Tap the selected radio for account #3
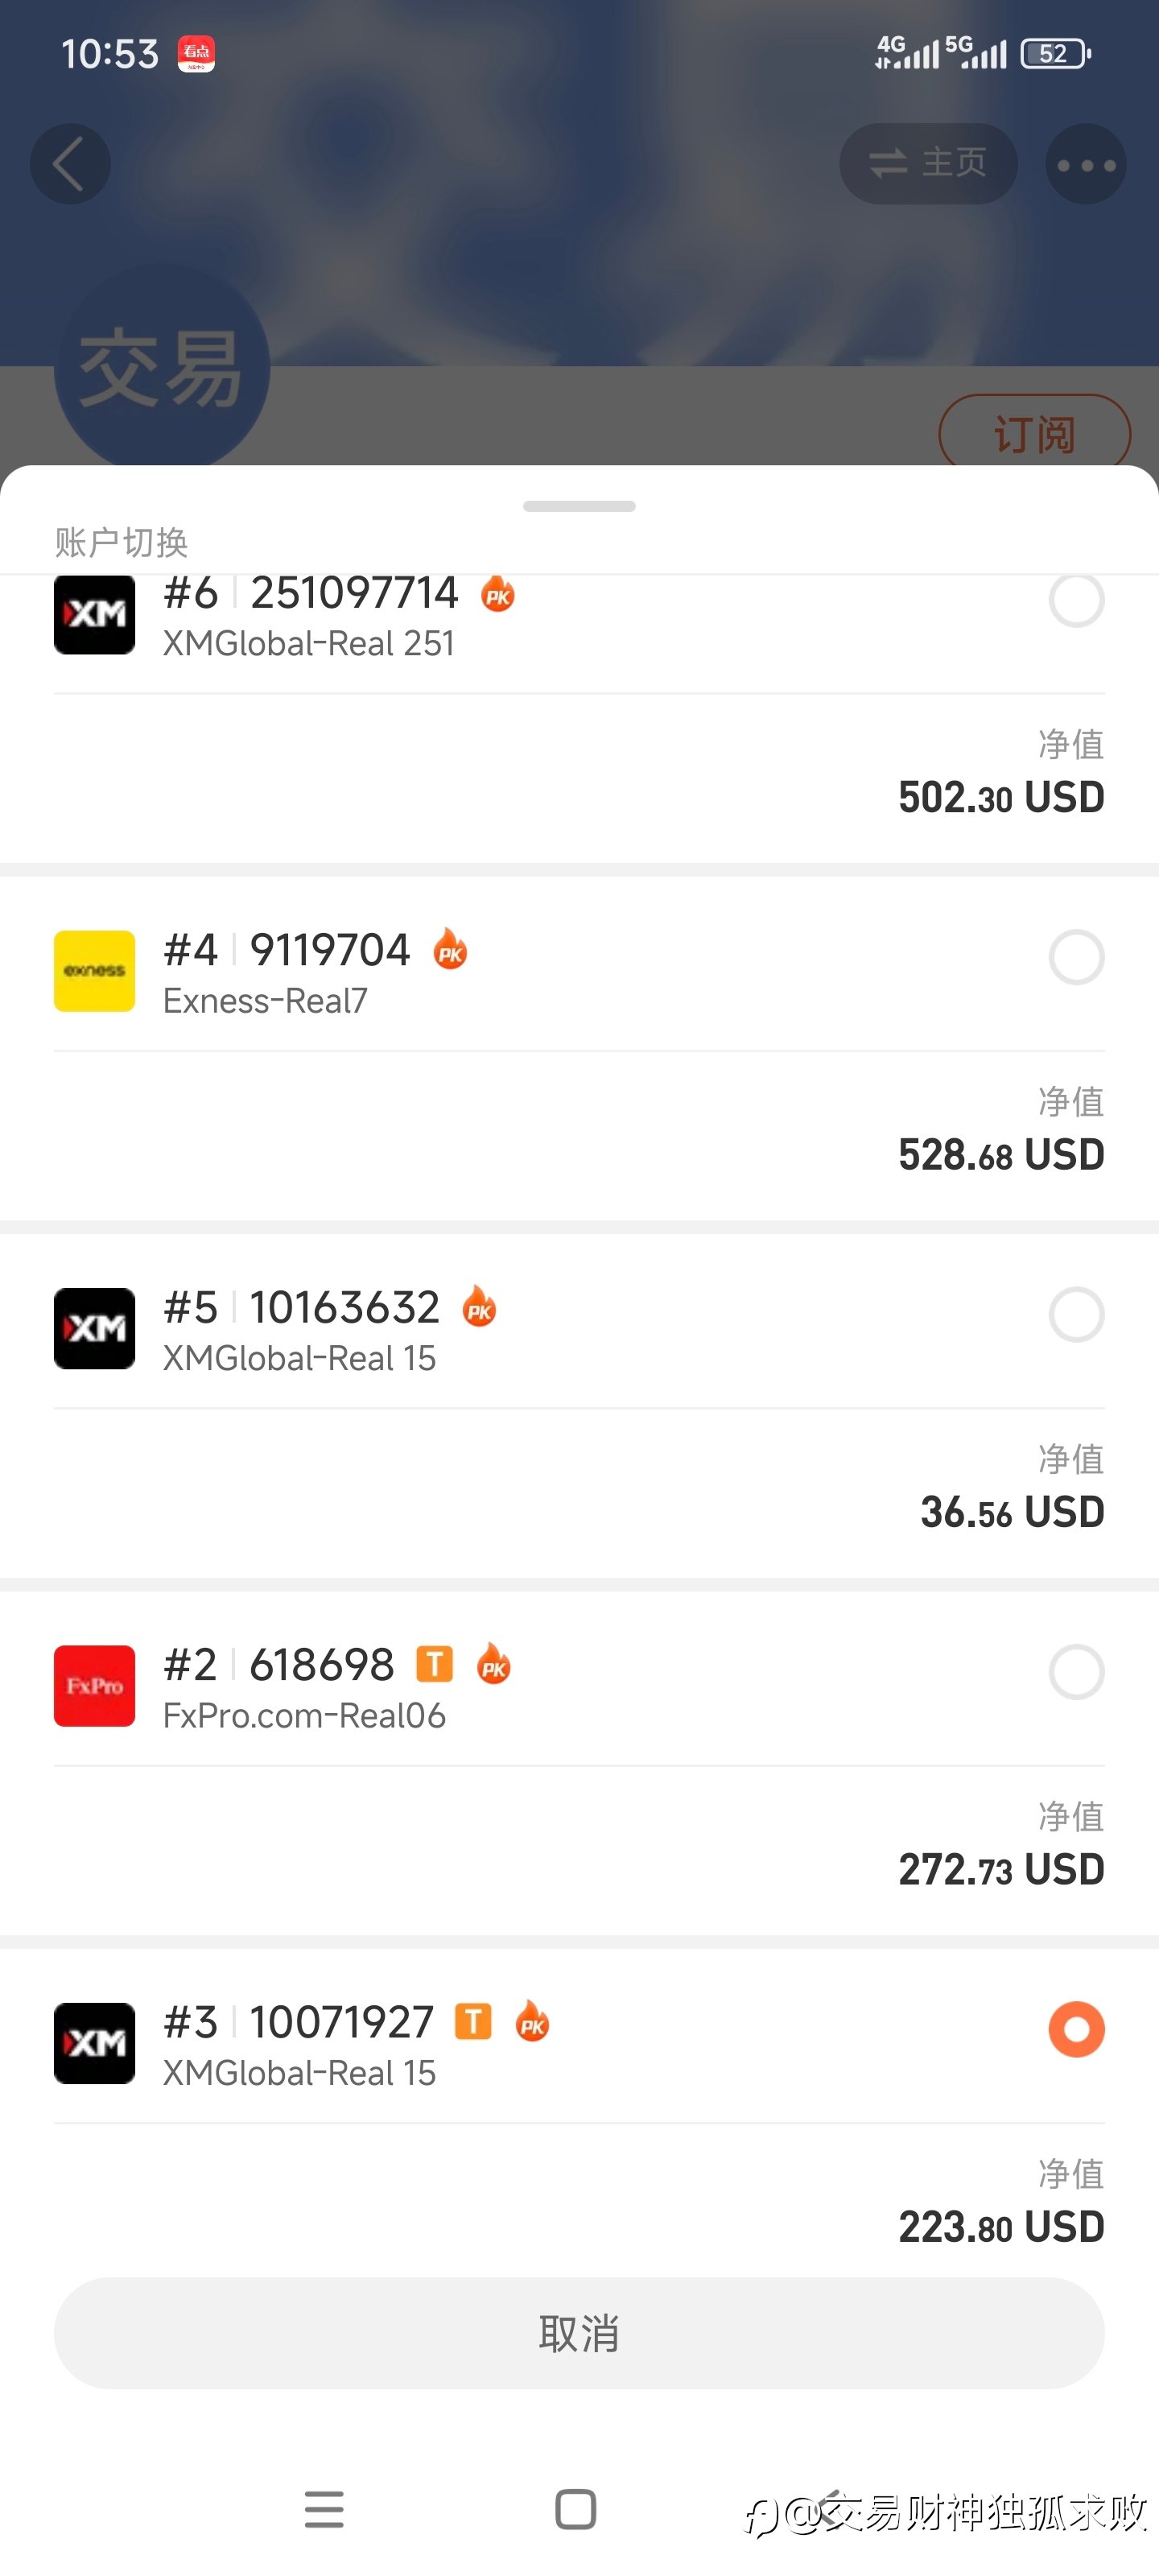Viewport: 1159px width, 2576px height. point(1076,2029)
